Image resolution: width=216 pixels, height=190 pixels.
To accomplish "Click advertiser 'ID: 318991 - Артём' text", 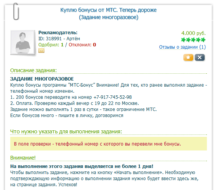I will coord(59,39).
